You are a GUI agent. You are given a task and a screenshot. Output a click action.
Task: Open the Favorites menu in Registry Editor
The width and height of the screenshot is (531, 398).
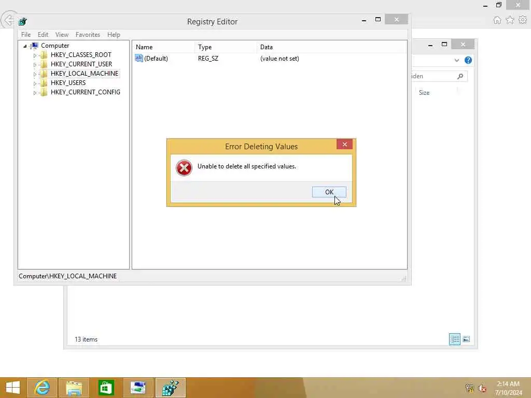coord(88,35)
